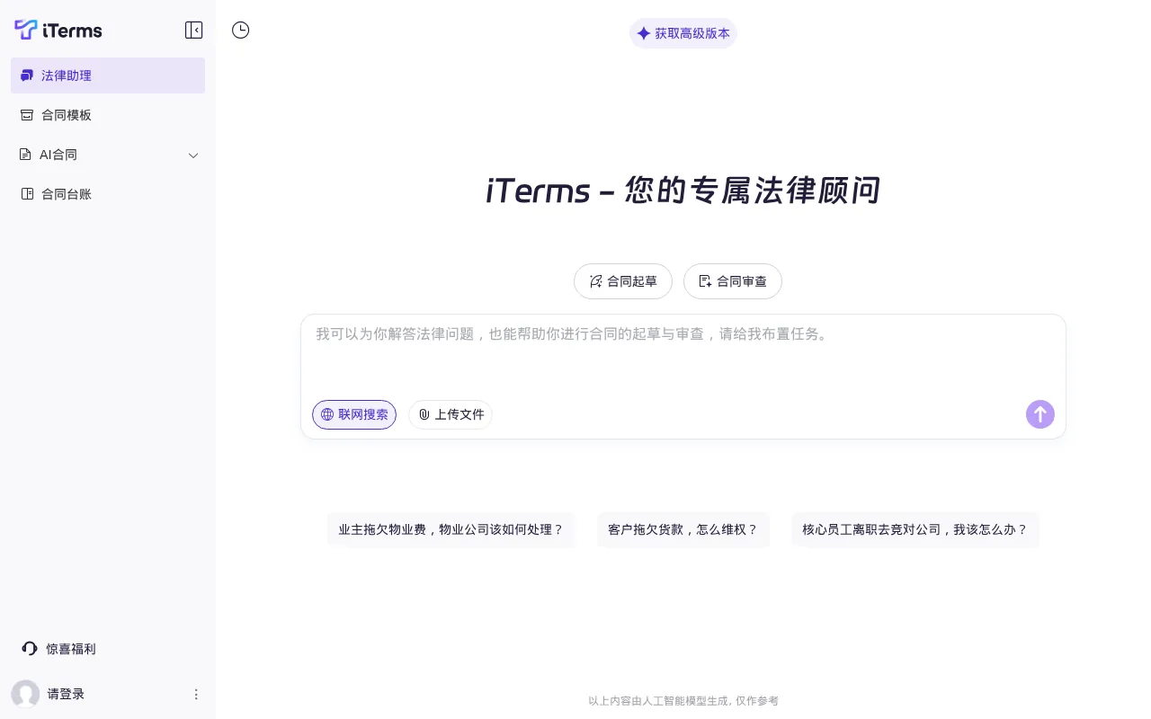1151x719 pixels.
Task: Toggle 联网搜索 web search
Action: pyautogui.click(x=354, y=414)
